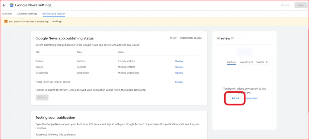309x140 pixels.
Task: Select the Review and publish tab
Action: [54, 14]
